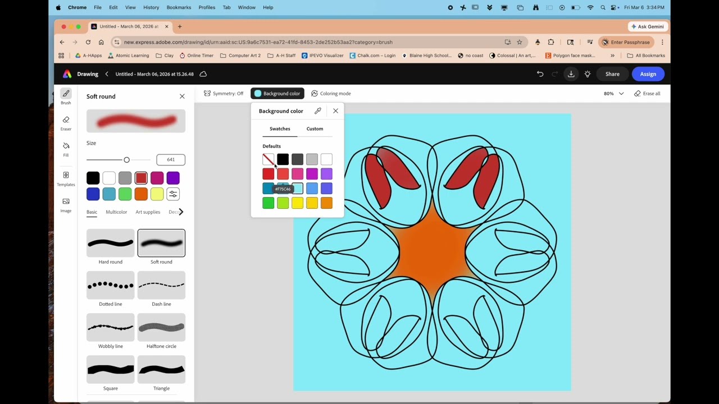Open the Online Timer bookmark
Image resolution: width=719 pixels, height=404 pixels.
pyautogui.click(x=196, y=56)
